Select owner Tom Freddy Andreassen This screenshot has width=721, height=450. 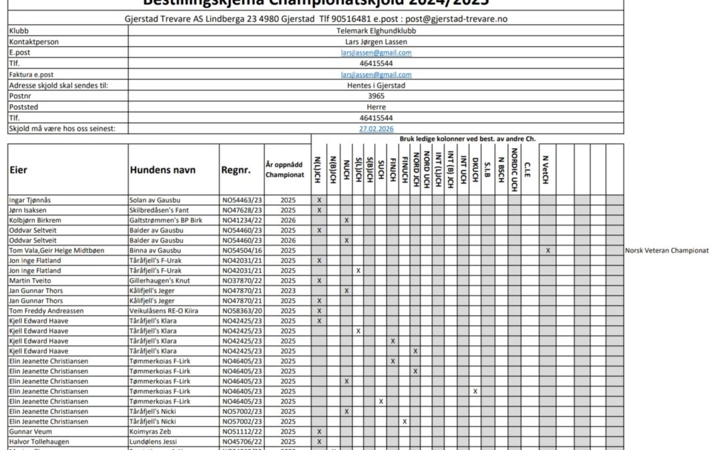pos(47,311)
